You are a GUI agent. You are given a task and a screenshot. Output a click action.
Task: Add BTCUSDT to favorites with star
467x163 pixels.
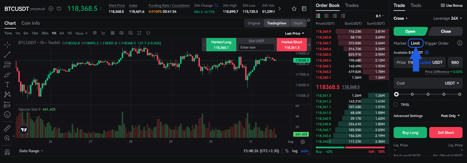(294, 9)
